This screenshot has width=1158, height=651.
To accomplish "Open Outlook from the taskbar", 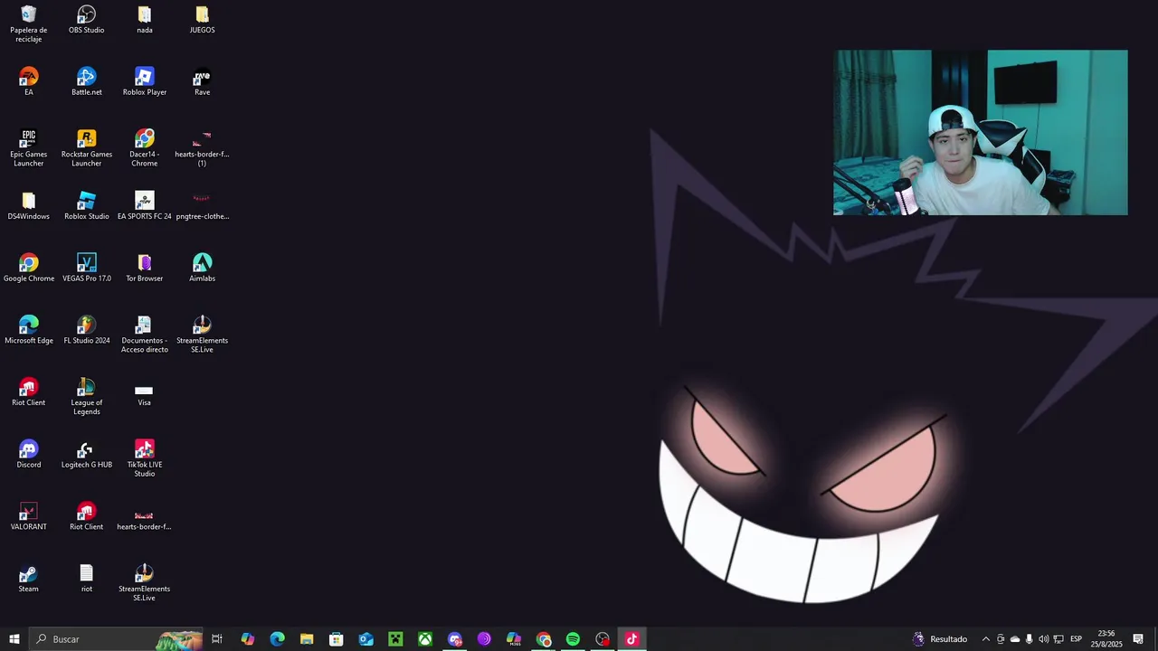I will click(x=366, y=639).
